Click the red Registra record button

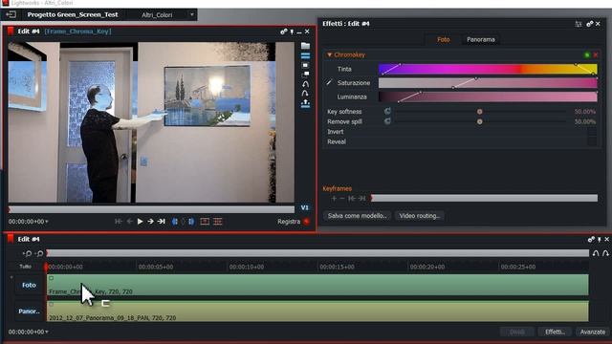[307, 222]
